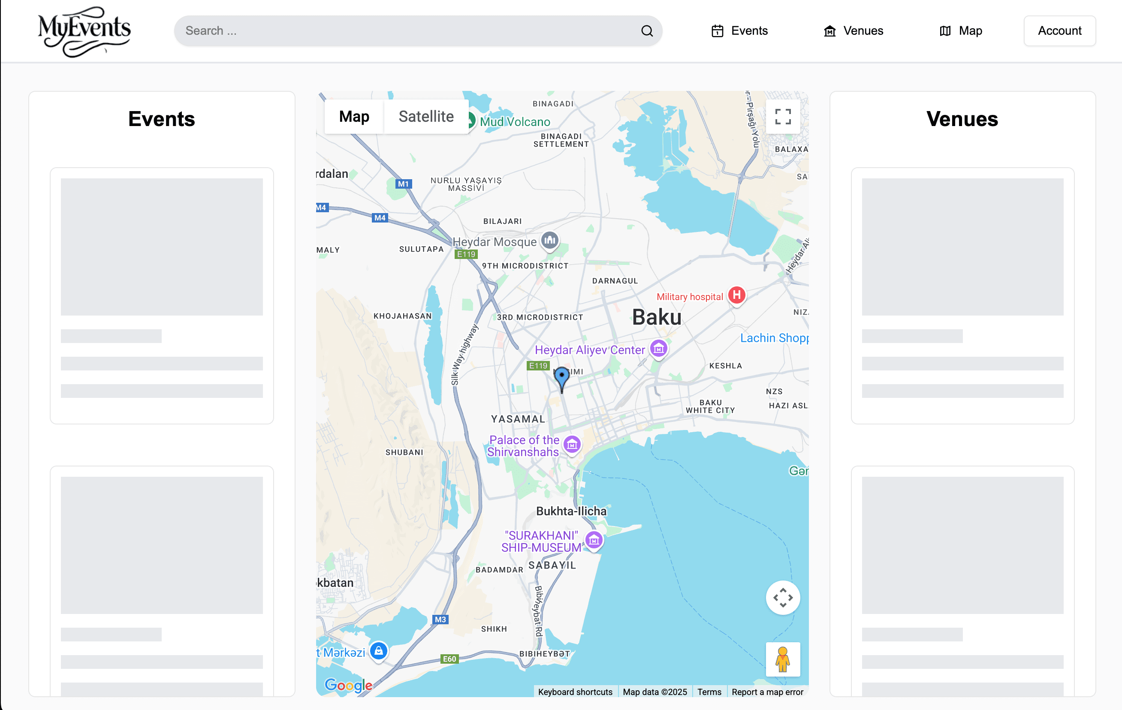The width and height of the screenshot is (1122, 710).
Task: Click the search magnifier icon
Action: point(647,31)
